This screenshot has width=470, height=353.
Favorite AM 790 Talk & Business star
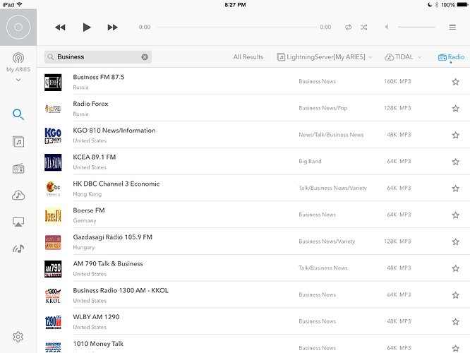click(456, 268)
